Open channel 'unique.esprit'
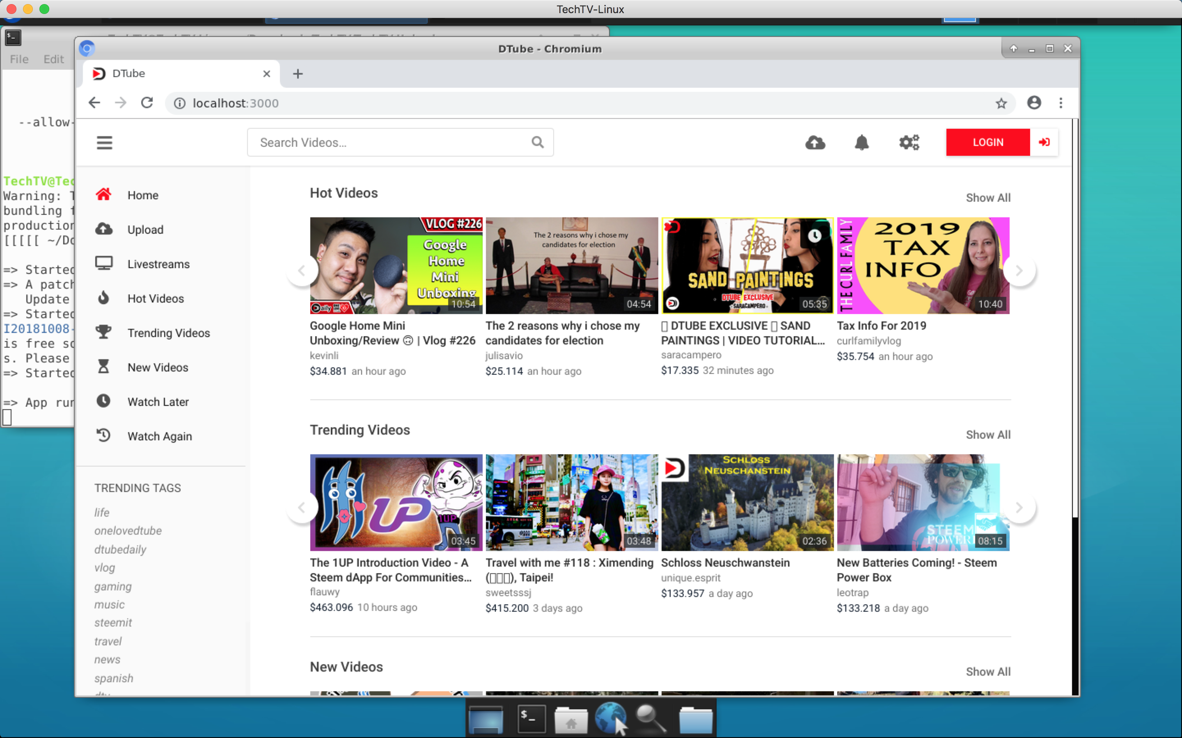The width and height of the screenshot is (1182, 738). tap(691, 577)
